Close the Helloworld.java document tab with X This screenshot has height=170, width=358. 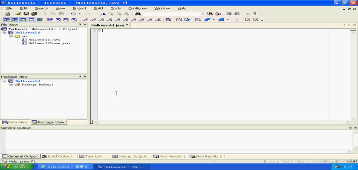pos(355,25)
